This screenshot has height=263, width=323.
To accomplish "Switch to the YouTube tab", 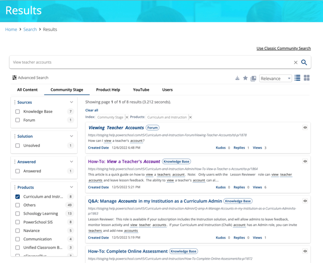I will click(x=141, y=90).
